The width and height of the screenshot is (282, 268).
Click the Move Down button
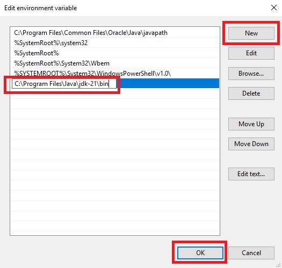[x=251, y=144]
